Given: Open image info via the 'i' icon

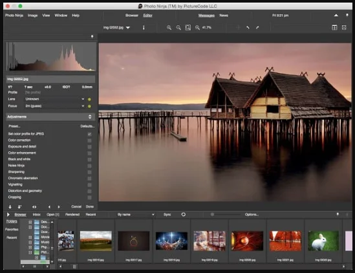Looking at the screenshot, I should [144, 28].
